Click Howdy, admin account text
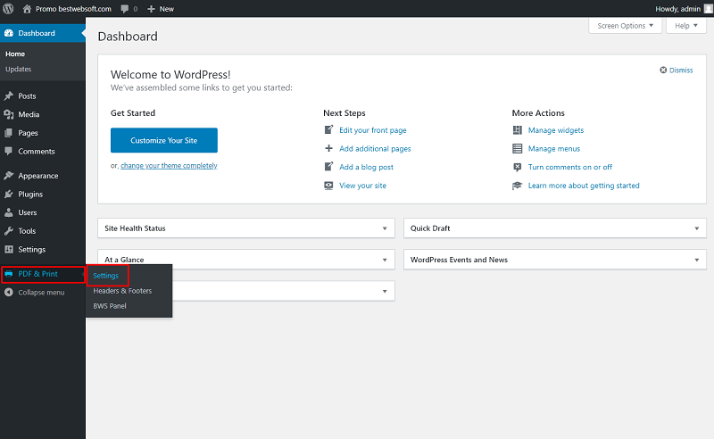The height and width of the screenshot is (439, 714). click(677, 9)
